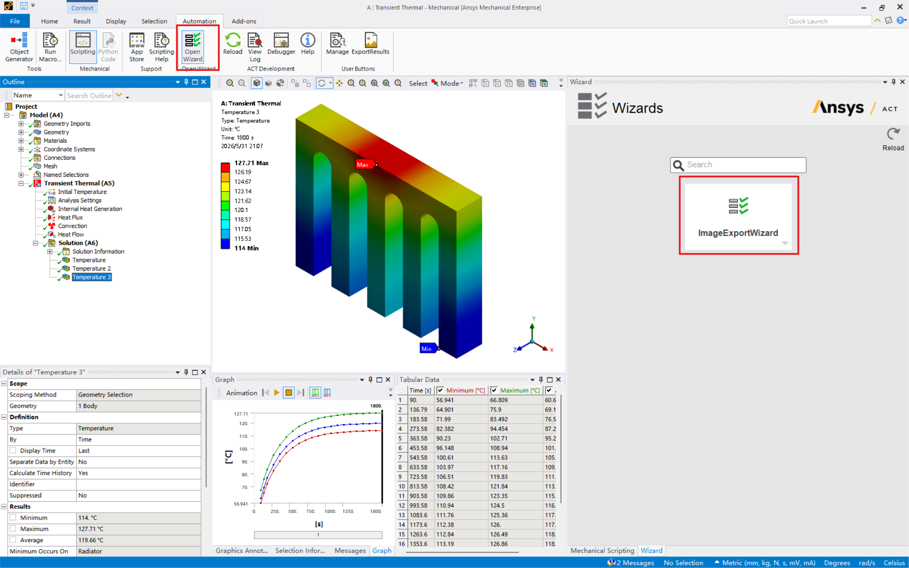Open the Display ribbon tab
This screenshot has width=909, height=568.
coord(116,21)
